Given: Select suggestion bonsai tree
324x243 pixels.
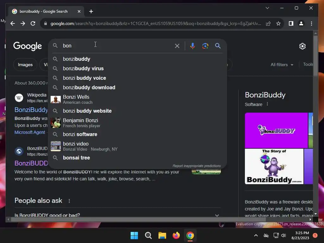Looking at the screenshot, I should point(137,158).
